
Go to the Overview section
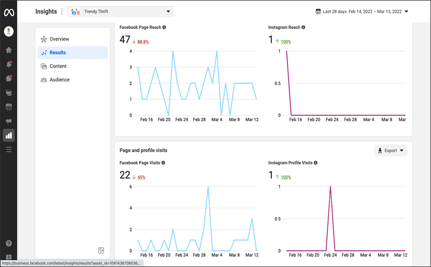coord(59,39)
